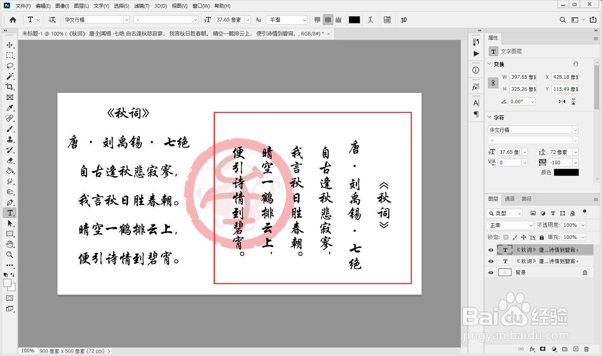Collapse the 变换 section

[x=489, y=64]
